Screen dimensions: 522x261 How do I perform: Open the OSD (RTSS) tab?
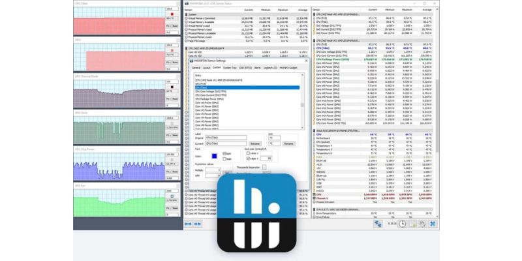(x=246, y=68)
